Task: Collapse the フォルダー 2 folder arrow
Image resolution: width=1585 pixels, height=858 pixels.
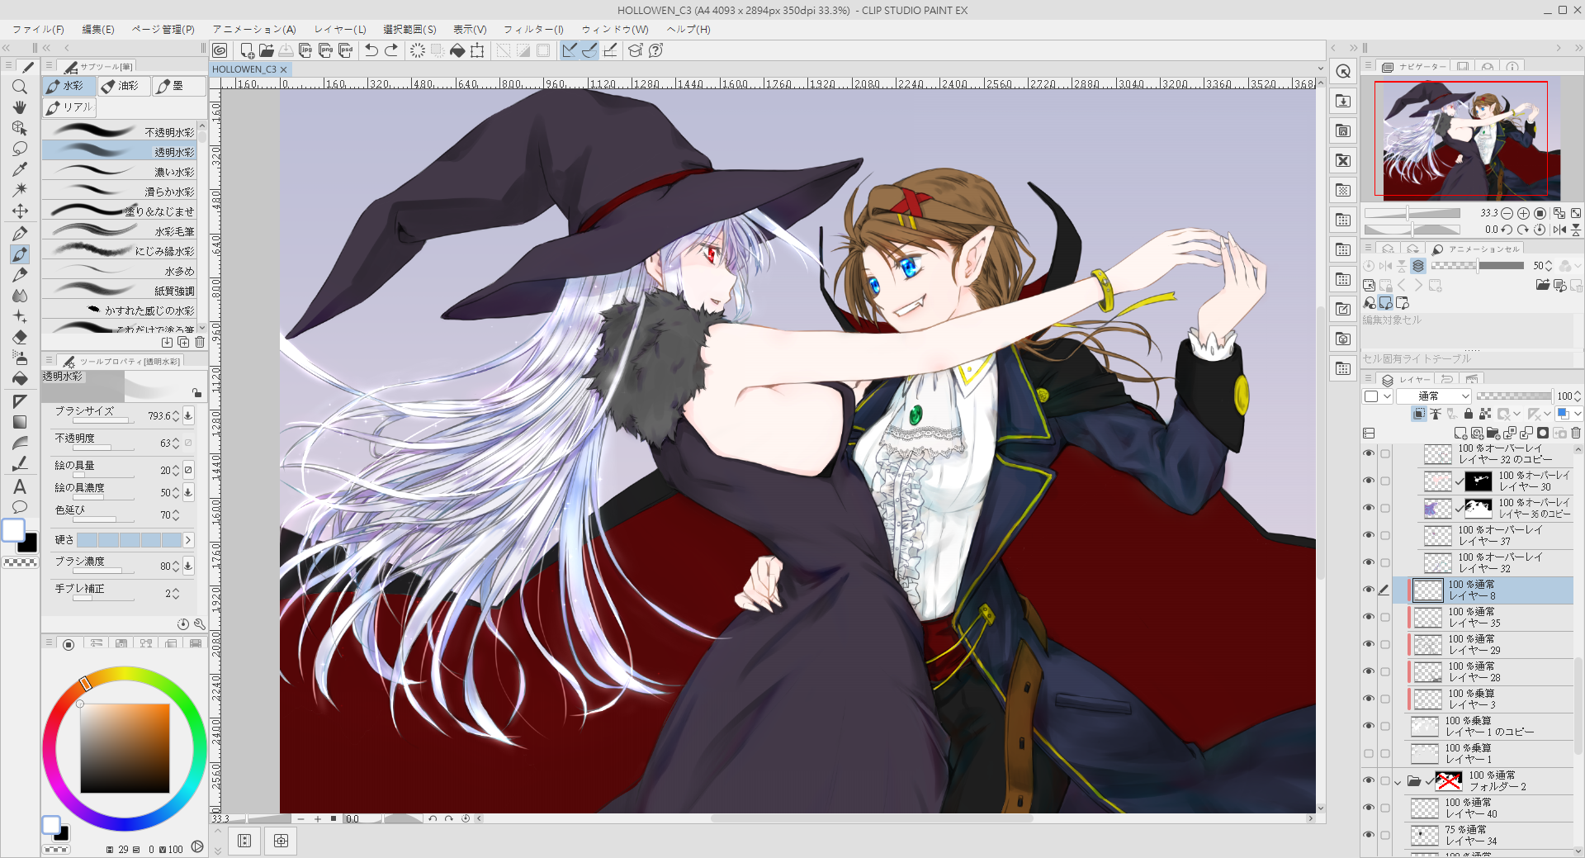Action: pyautogui.click(x=1398, y=781)
